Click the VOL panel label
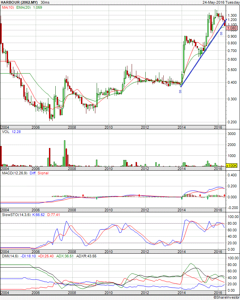This screenshot has height=300, width=240. click(x=6, y=132)
